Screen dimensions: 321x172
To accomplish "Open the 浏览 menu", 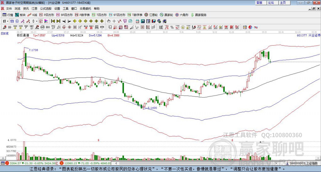I will (x=18, y=8).
